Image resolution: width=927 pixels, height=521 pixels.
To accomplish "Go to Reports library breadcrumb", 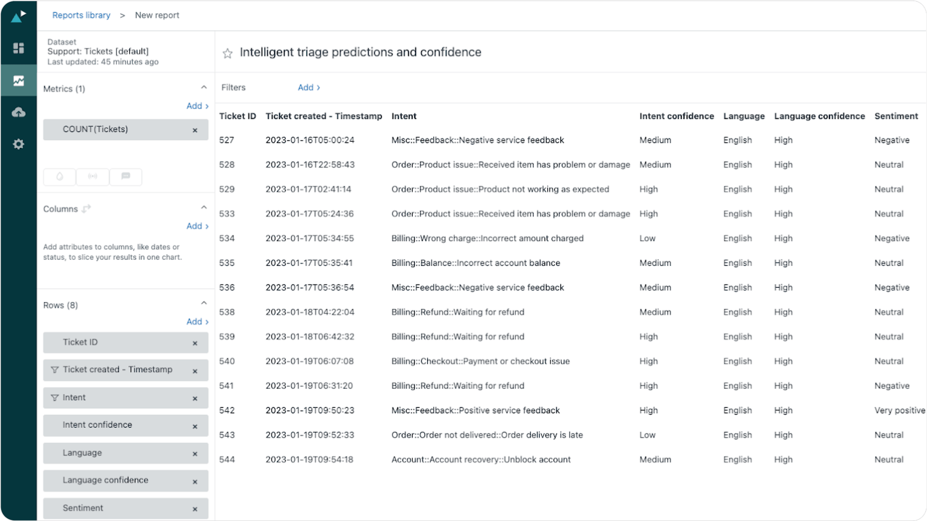I will [x=81, y=15].
